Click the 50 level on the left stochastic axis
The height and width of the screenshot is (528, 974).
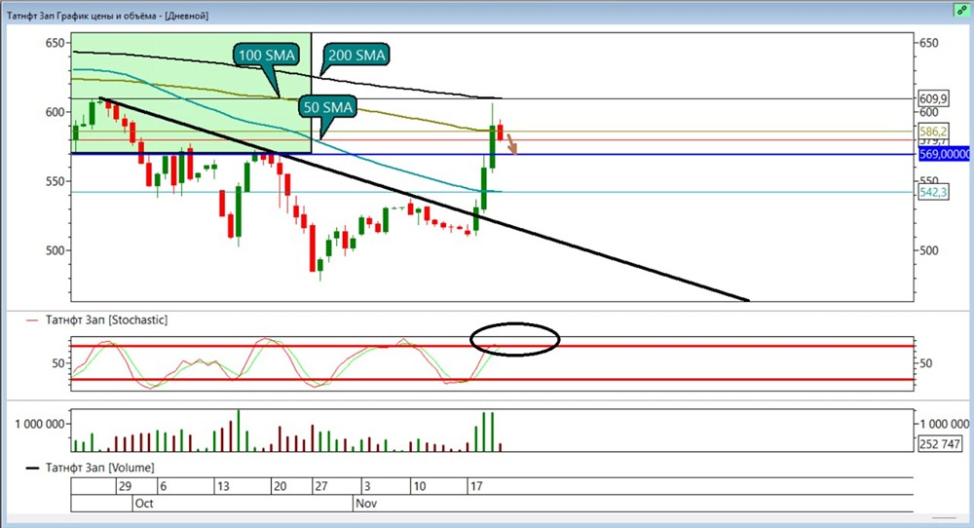coord(58,362)
